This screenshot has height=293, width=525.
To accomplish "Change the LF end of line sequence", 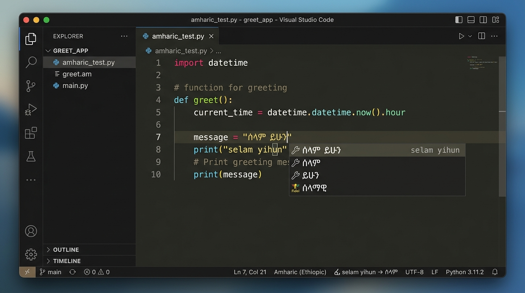I will click(x=435, y=272).
